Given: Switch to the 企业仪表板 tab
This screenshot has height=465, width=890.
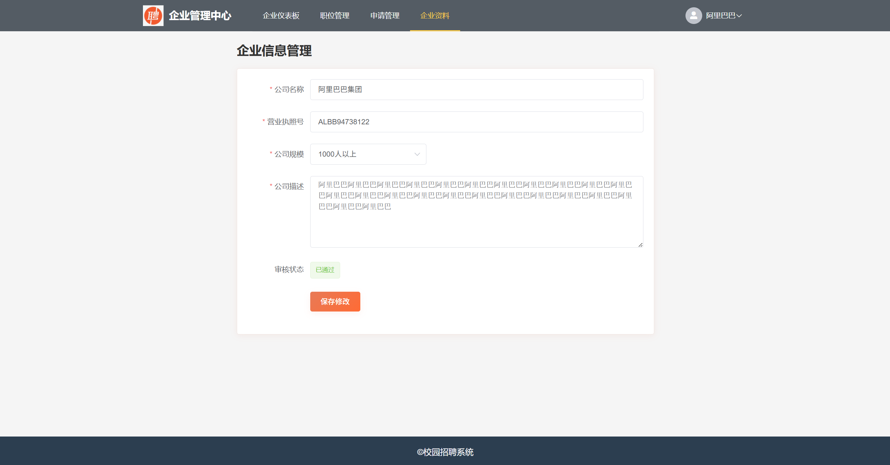Looking at the screenshot, I should pos(281,15).
